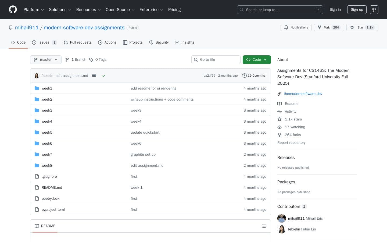Switch to the Pull requests tab

pos(78,42)
